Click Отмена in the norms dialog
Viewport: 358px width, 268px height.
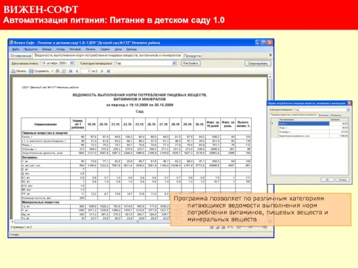342,180
